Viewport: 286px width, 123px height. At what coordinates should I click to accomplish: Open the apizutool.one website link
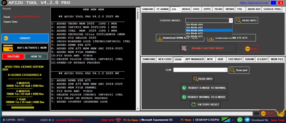254,3
